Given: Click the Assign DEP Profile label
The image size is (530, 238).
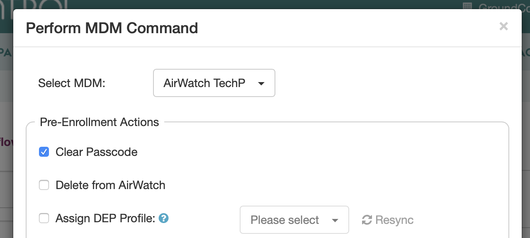Looking at the screenshot, I should pos(105,218).
